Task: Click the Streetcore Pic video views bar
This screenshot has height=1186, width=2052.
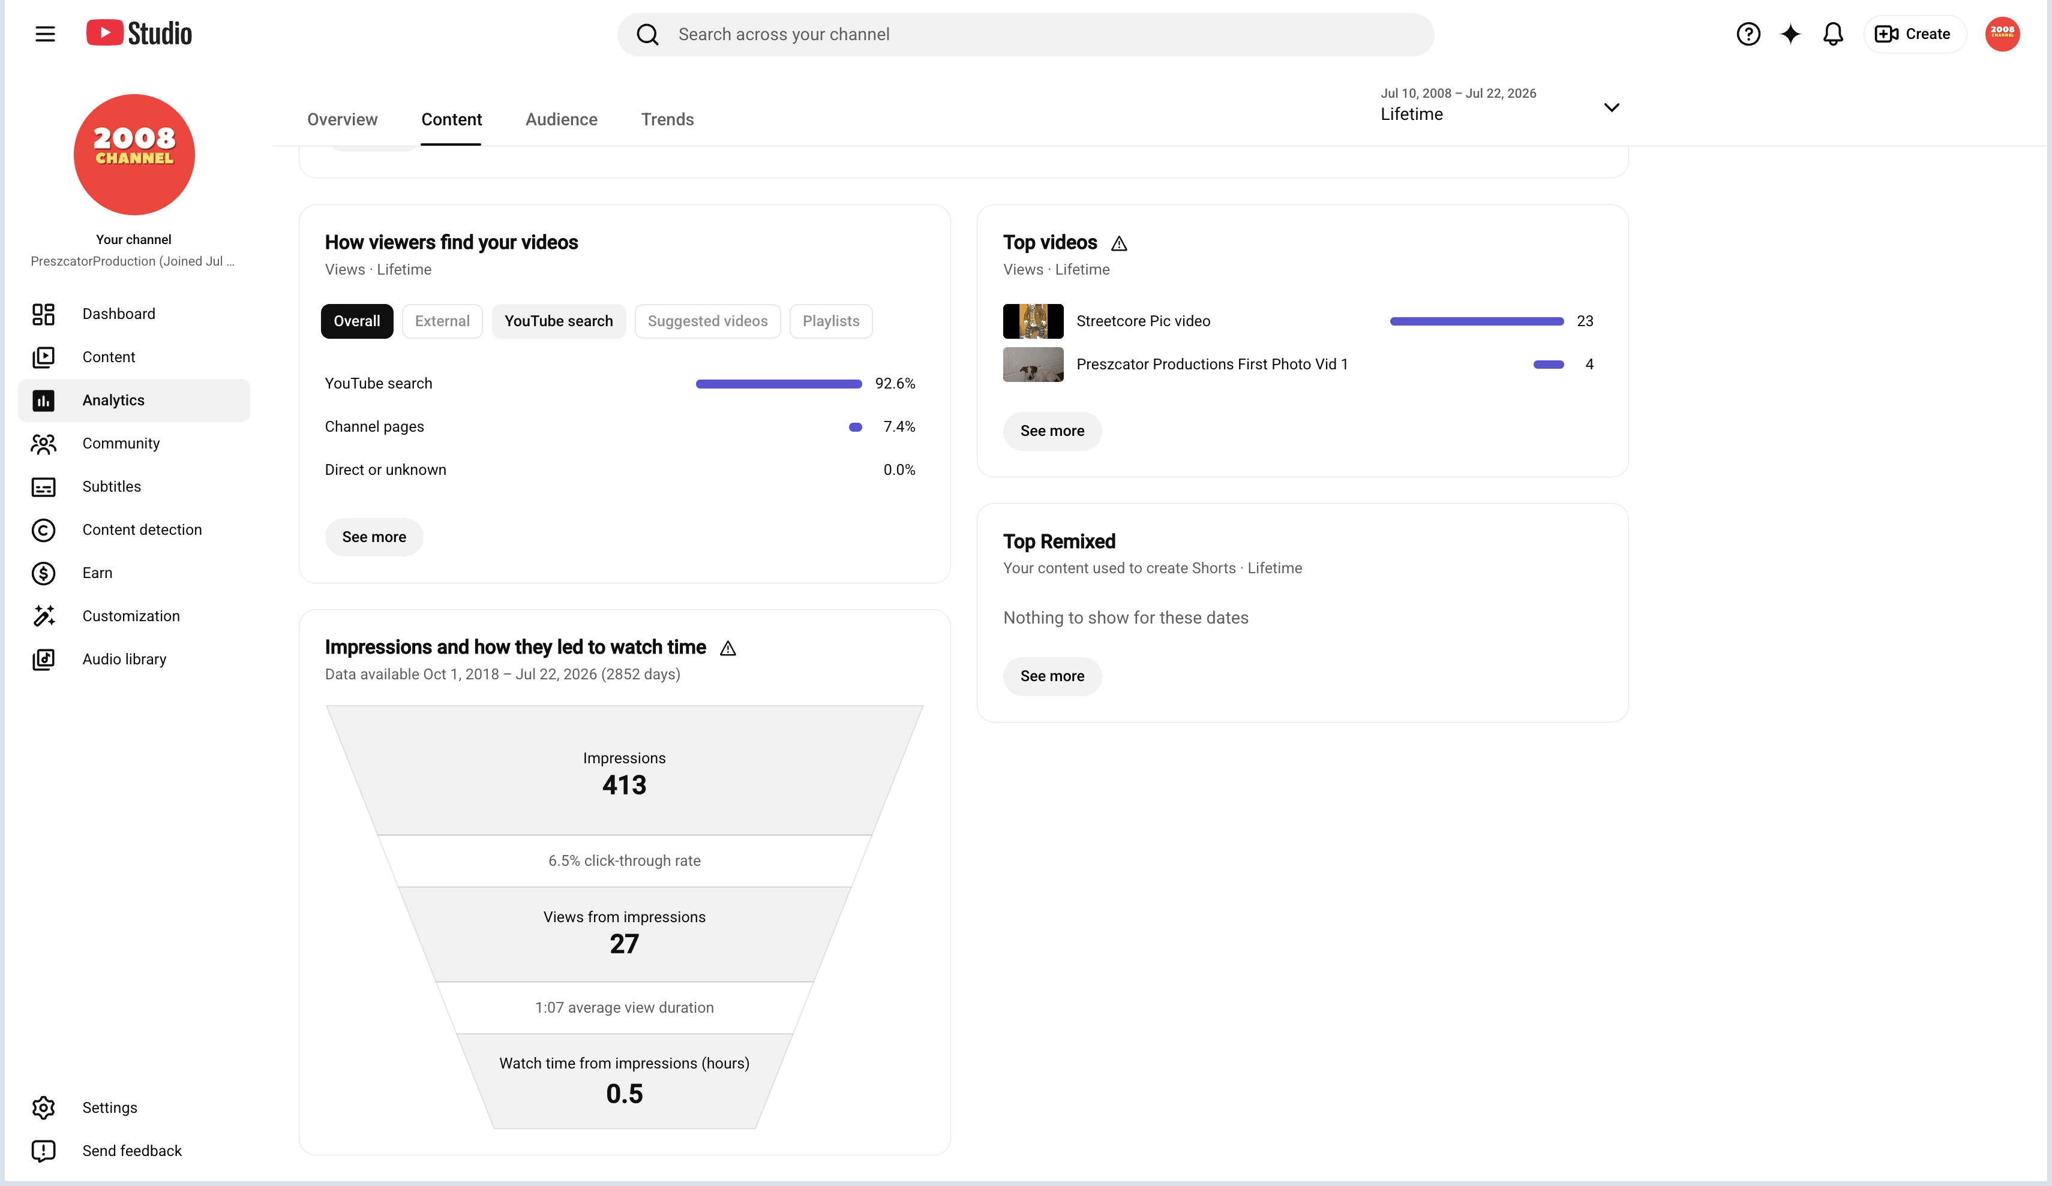Action: (1476, 321)
